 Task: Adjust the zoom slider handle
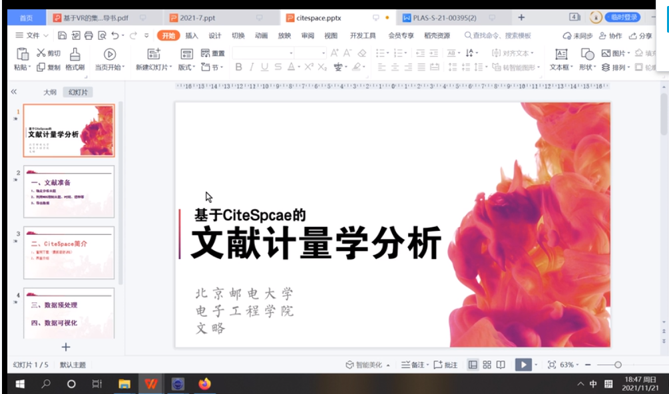point(618,365)
